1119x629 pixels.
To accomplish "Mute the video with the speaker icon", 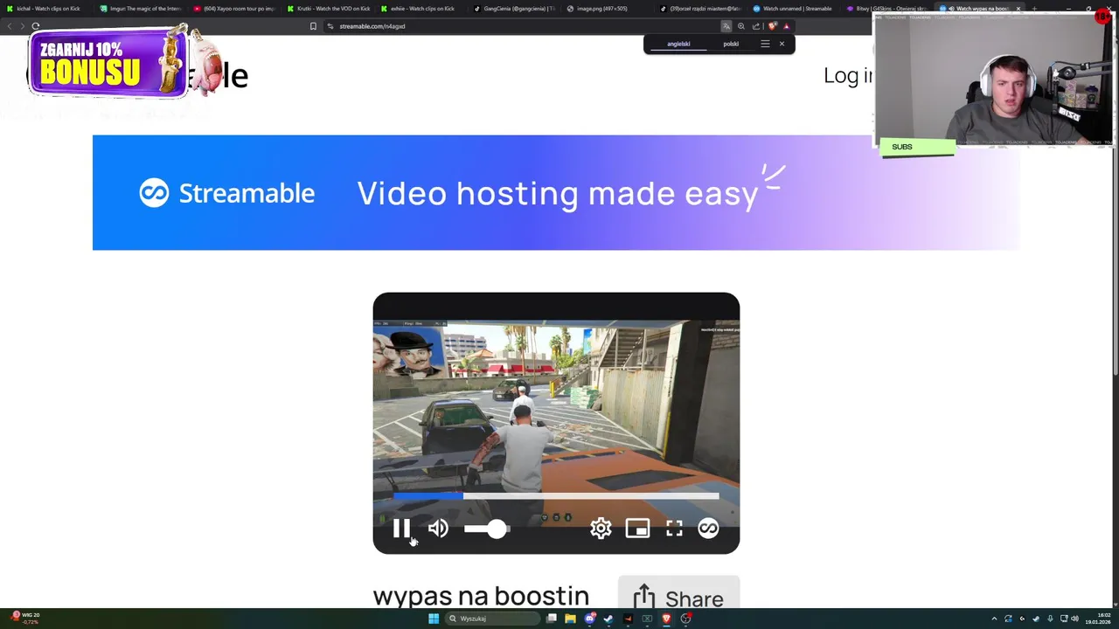I will coord(438,529).
